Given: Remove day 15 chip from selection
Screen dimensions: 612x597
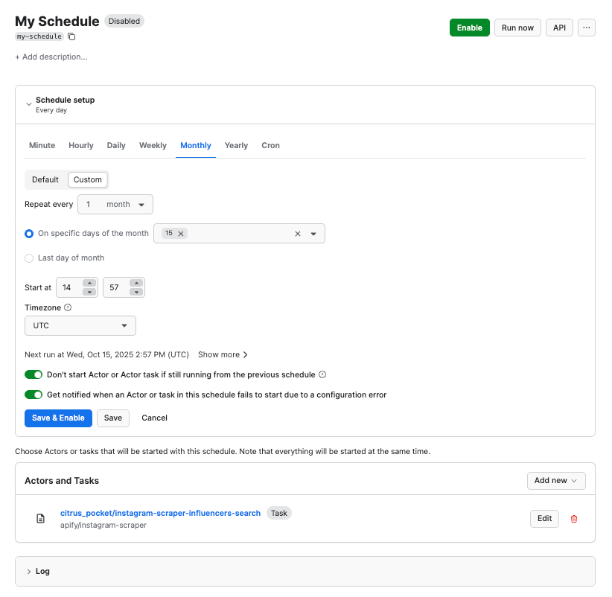Looking at the screenshot, I should 180,234.
